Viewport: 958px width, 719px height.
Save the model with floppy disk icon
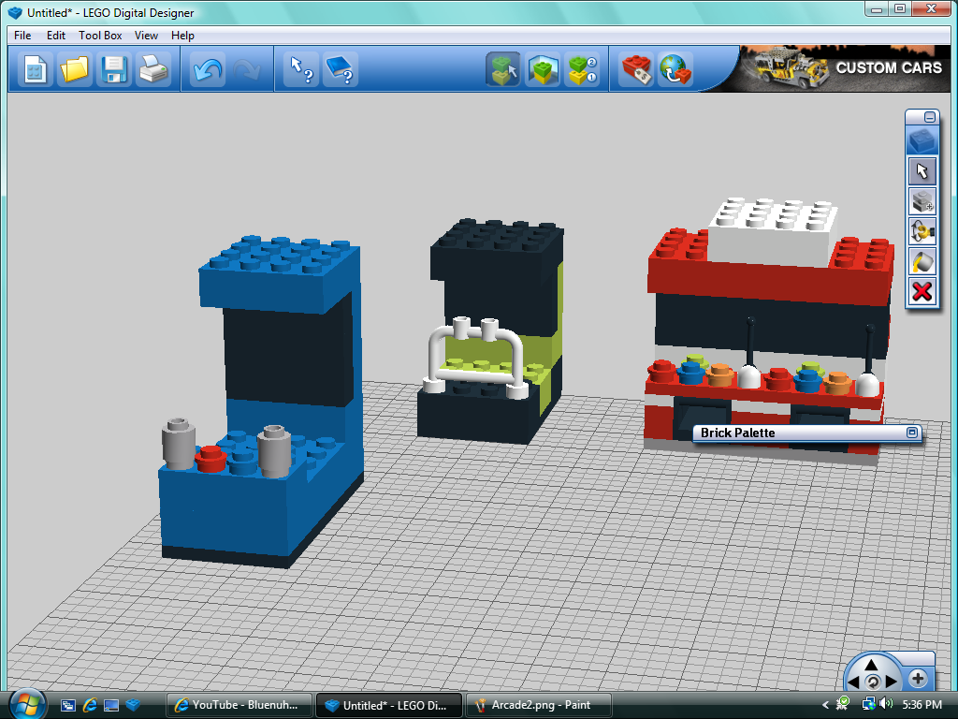[x=113, y=69]
